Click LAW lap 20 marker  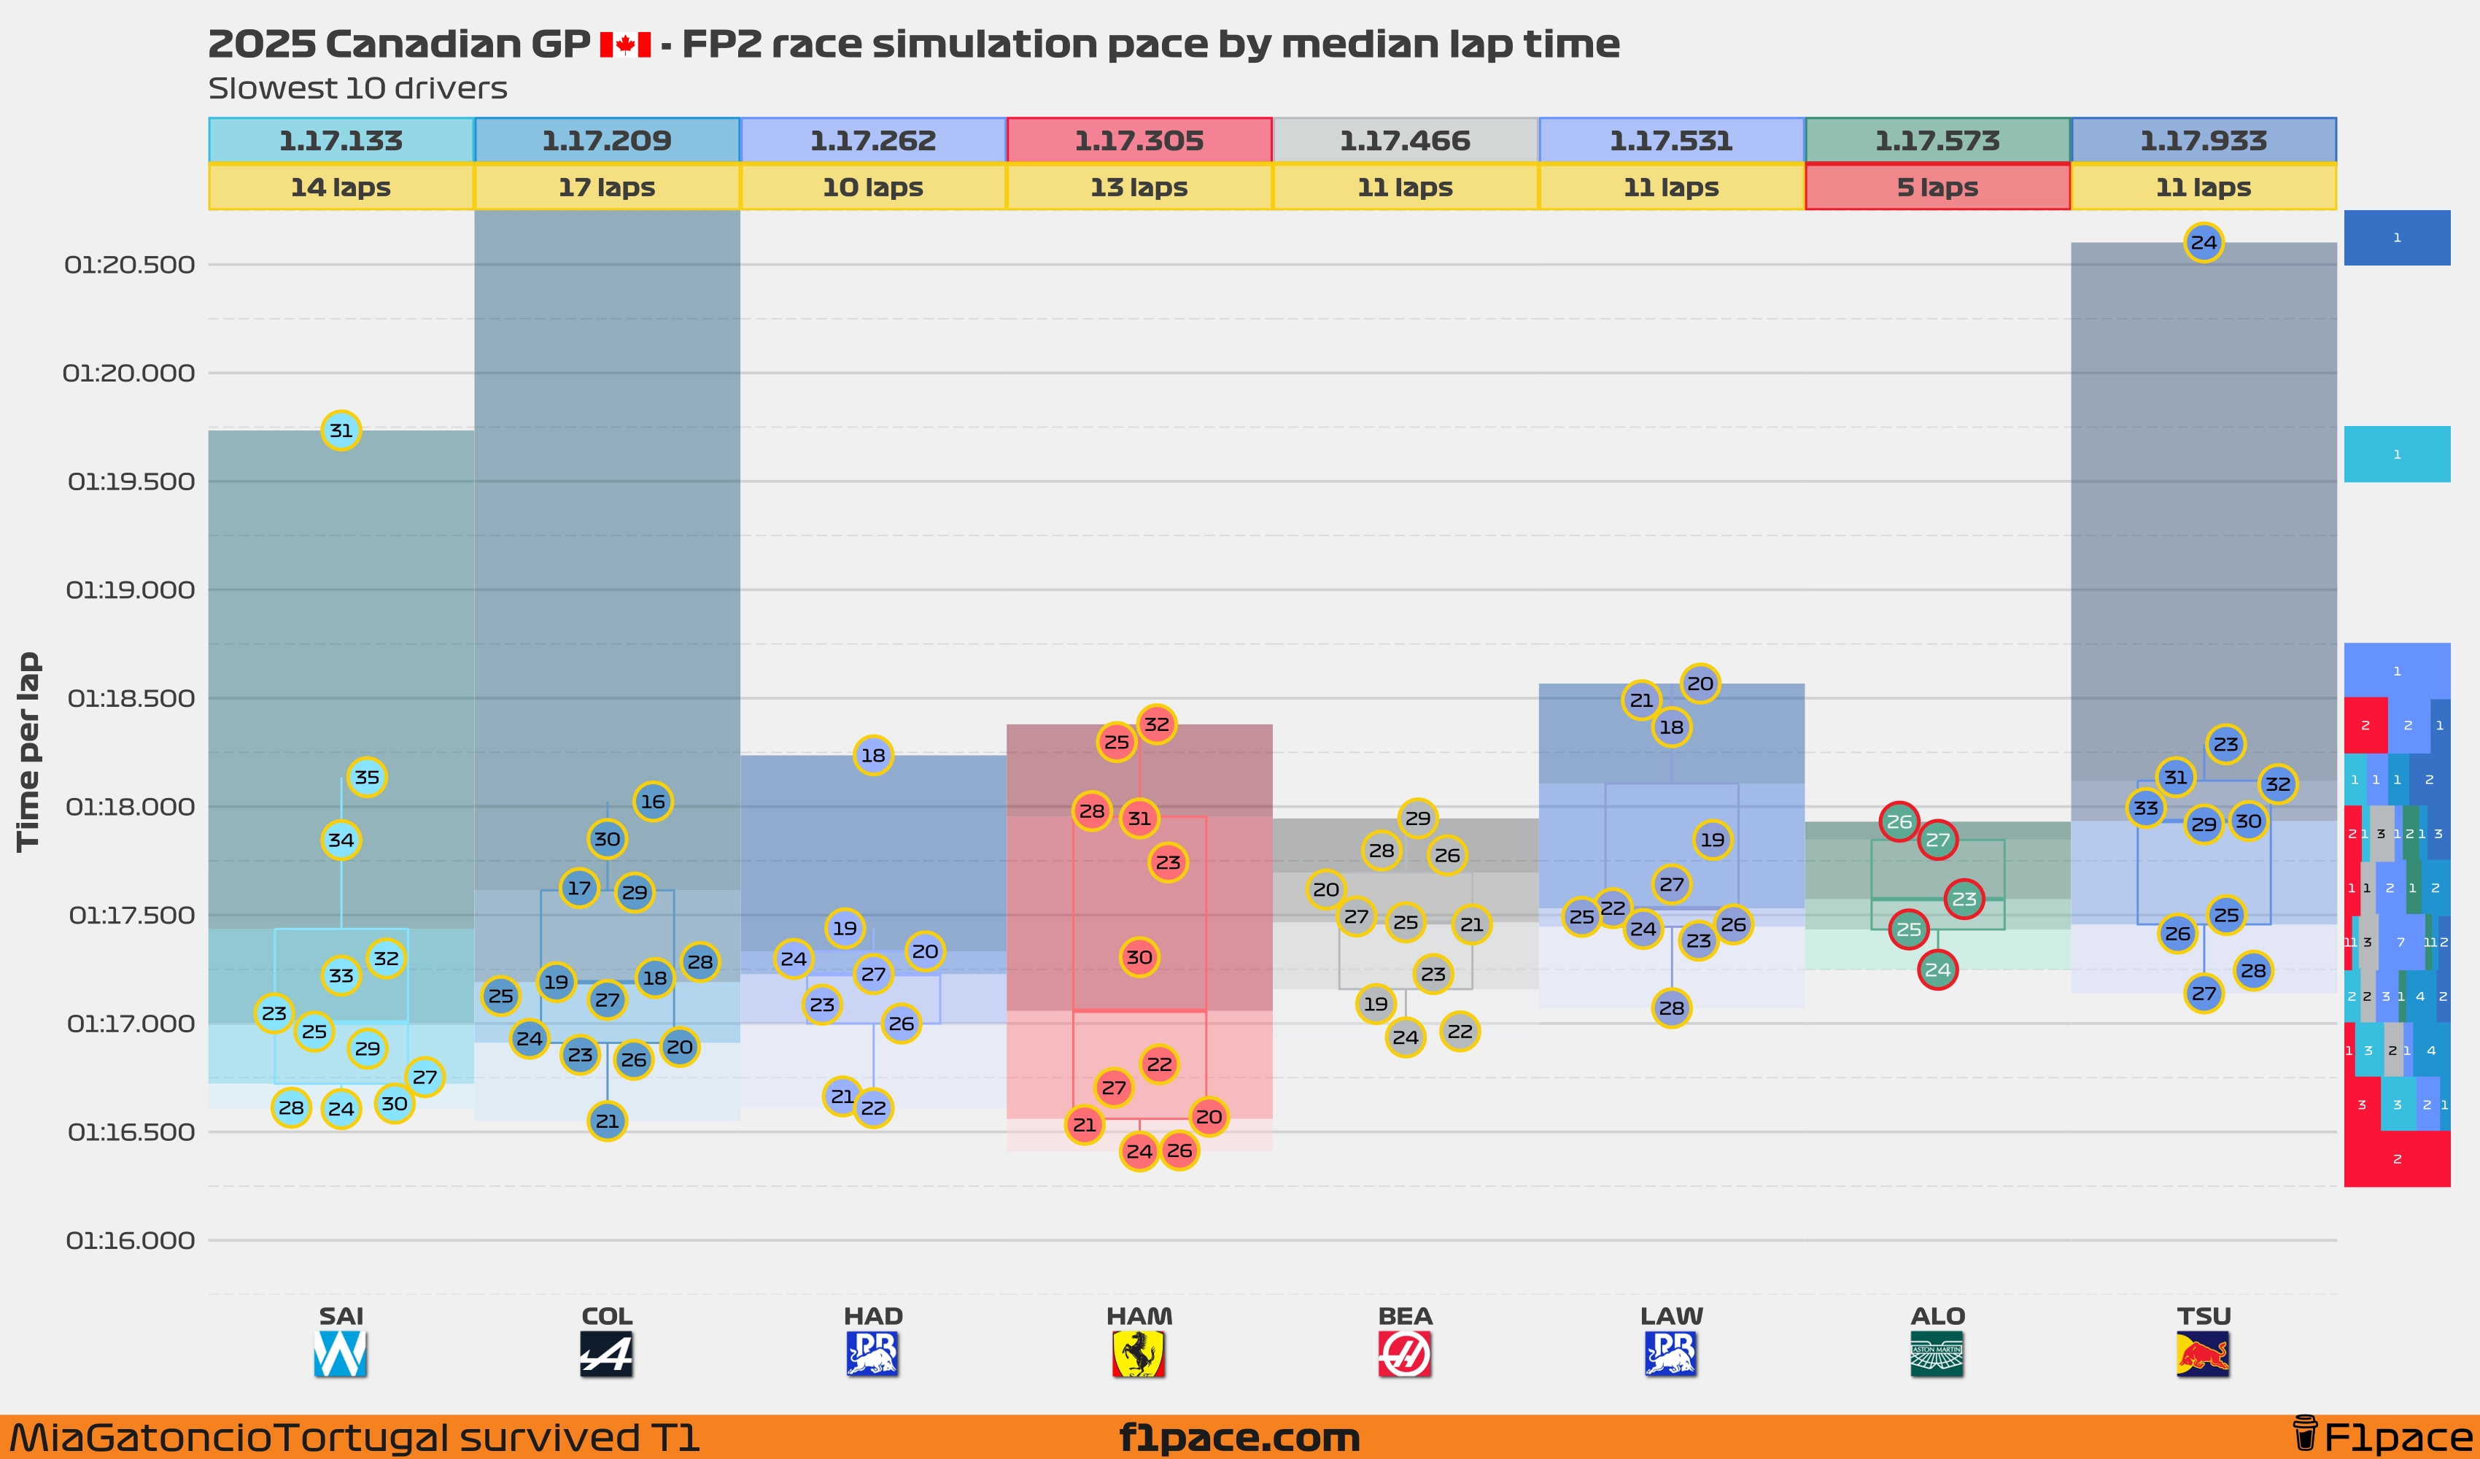[1700, 684]
